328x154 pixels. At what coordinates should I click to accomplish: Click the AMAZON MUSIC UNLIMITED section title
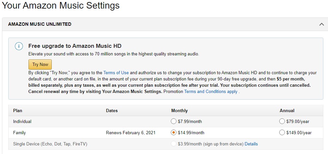[39, 24]
